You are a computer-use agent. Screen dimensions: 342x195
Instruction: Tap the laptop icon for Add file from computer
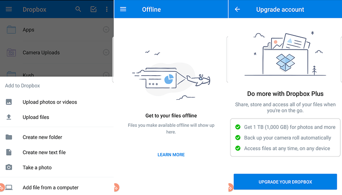(9, 188)
